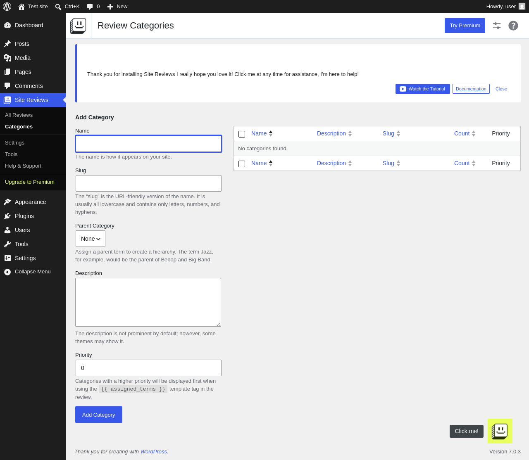This screenshot has width=529, height=460.
Task: Toggle select-all checkbox in table footer
Action: point(242,164)
